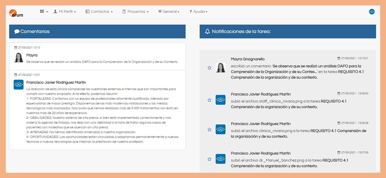Star the Mayra Gnagnarello notification
Screen dimensions: 386x178
[x=209, y=68]
